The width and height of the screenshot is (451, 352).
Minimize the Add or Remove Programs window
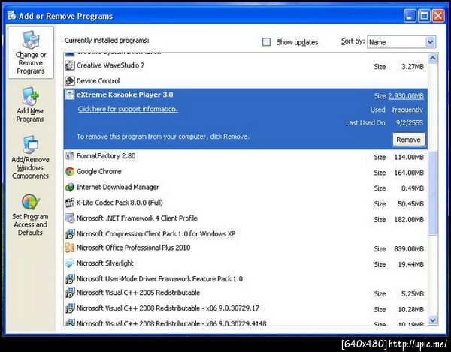point(410,16)
